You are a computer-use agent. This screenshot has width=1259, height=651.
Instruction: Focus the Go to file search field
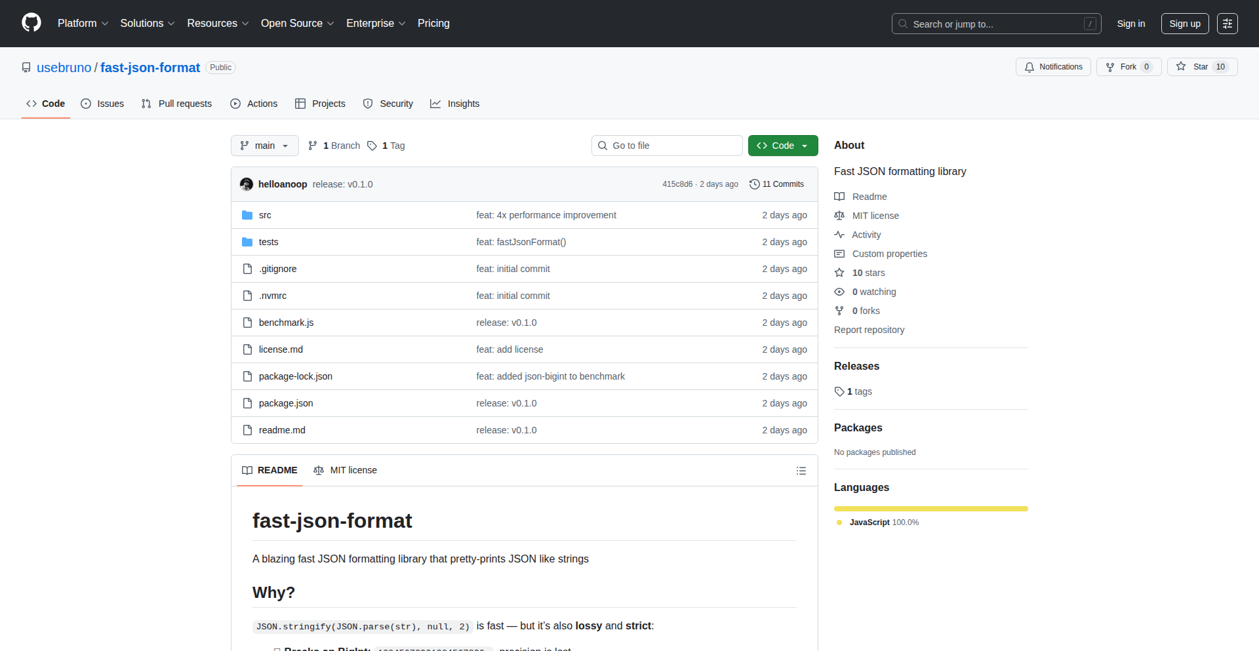667,146
